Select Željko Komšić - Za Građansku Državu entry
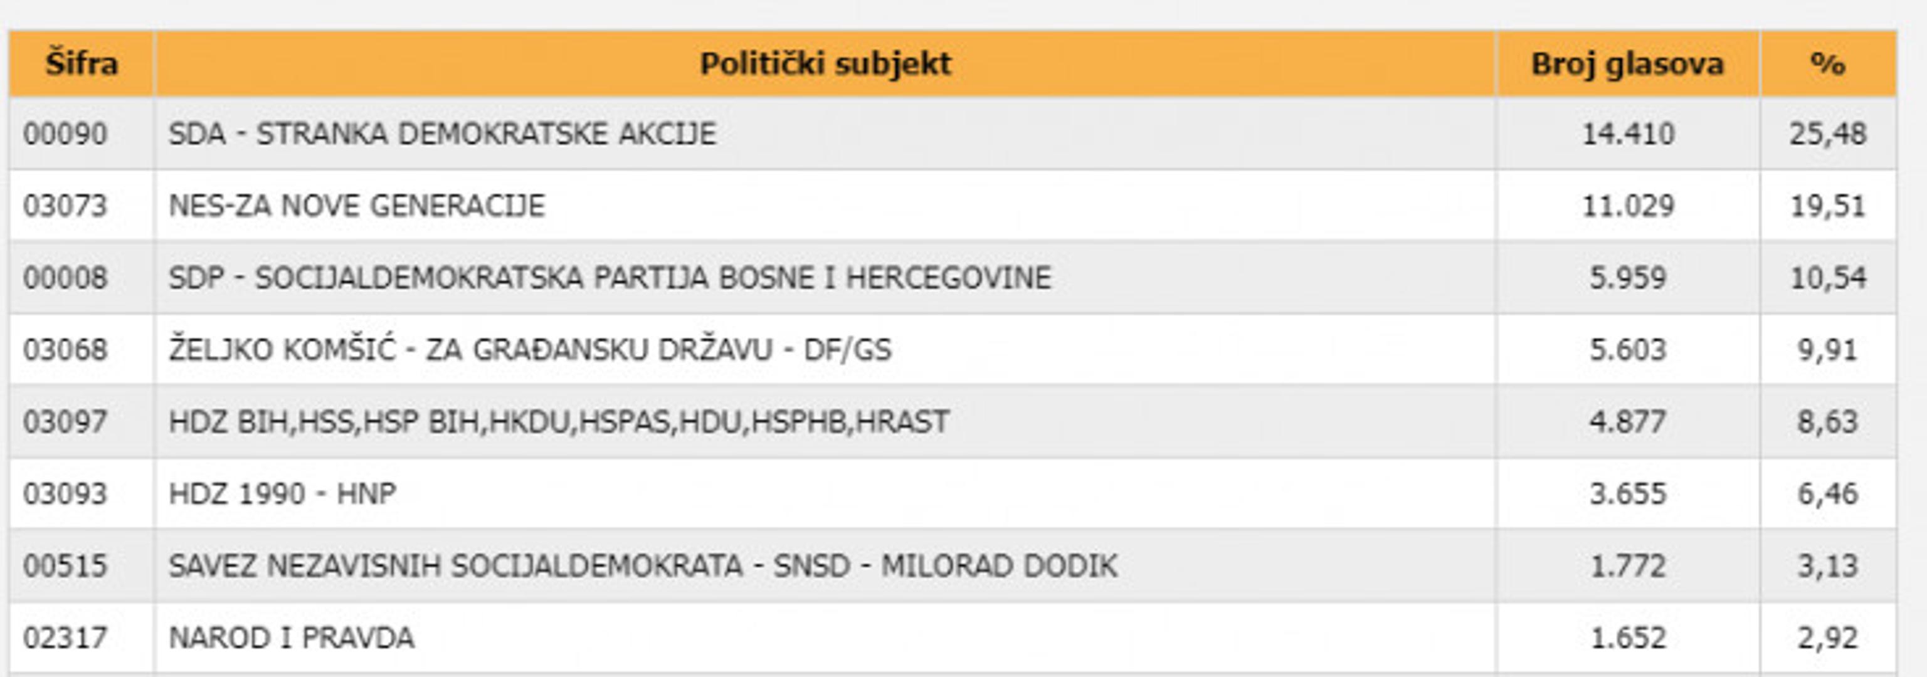 click(x=530, y=349)
